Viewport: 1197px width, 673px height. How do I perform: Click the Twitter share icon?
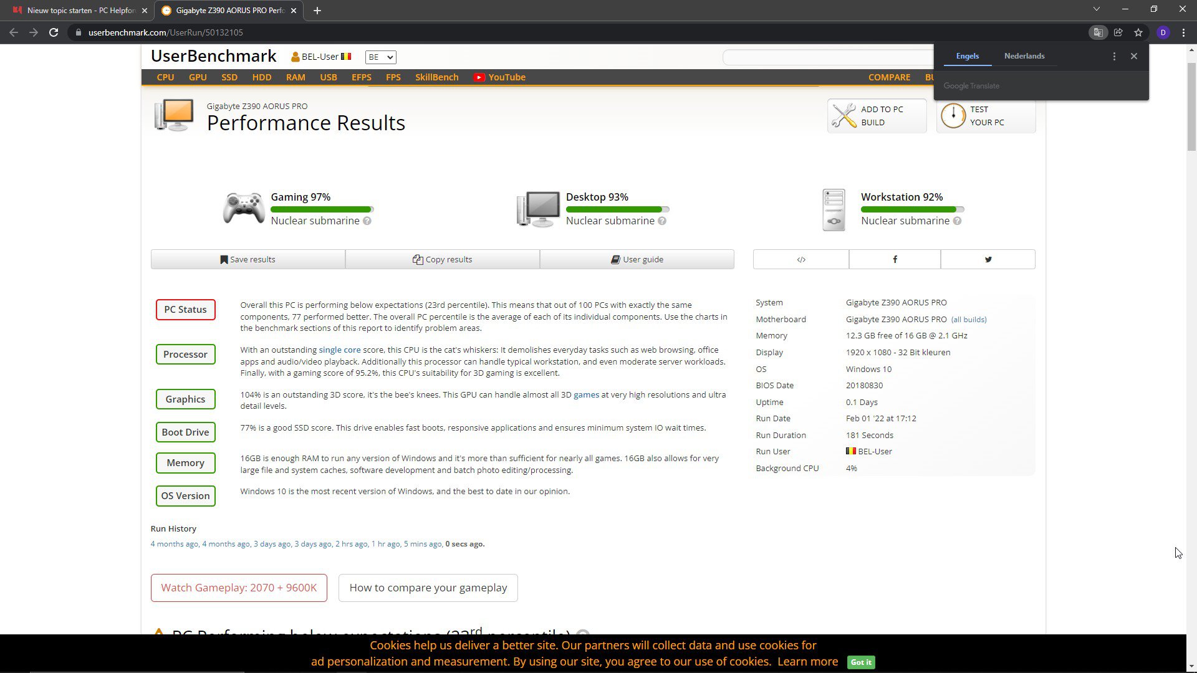[988, 259]
